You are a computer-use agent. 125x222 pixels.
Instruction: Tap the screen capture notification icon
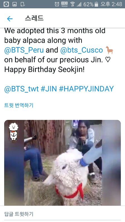[x=23, y=4]
